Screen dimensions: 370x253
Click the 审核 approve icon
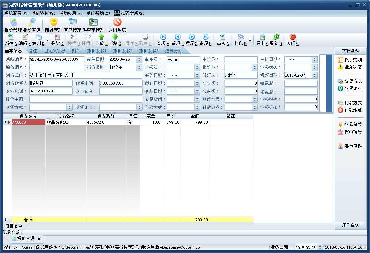coord(223,40)
